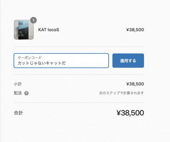Click divider line under the coupon field
Image resolution: width=170 pixels, height=142 pixels.
point(79,75)
